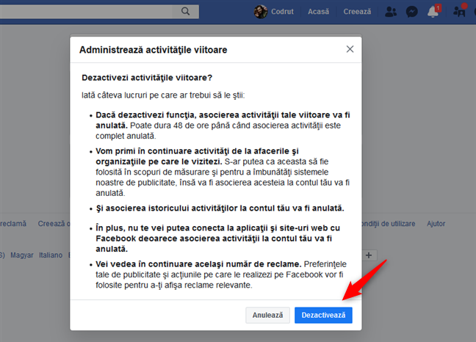Click the Anulează button
Screen dimensions: 476x342
pyautogui.click(x=267, y=315)
